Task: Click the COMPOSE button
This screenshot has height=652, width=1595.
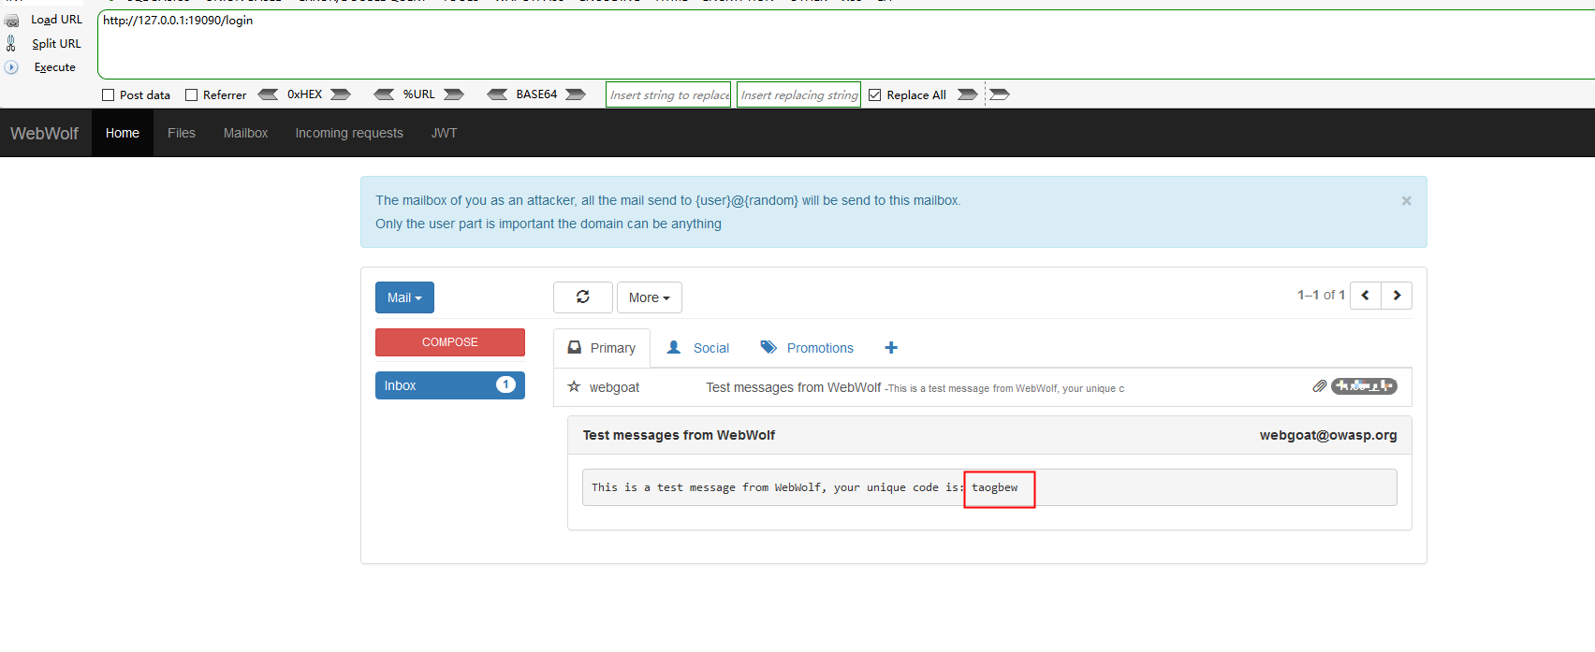Action: pos(450,342)
